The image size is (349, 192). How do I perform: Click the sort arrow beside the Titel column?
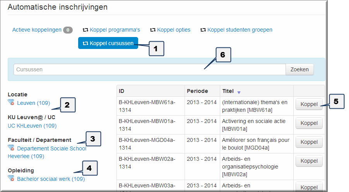(239, 93)
